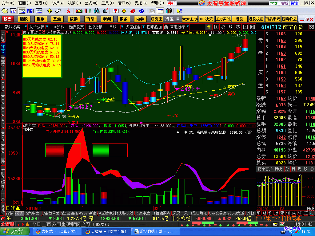Click the grid crosshair icon next to 标
The width and height of the screenshot is (315, 236).
[216, 27]
